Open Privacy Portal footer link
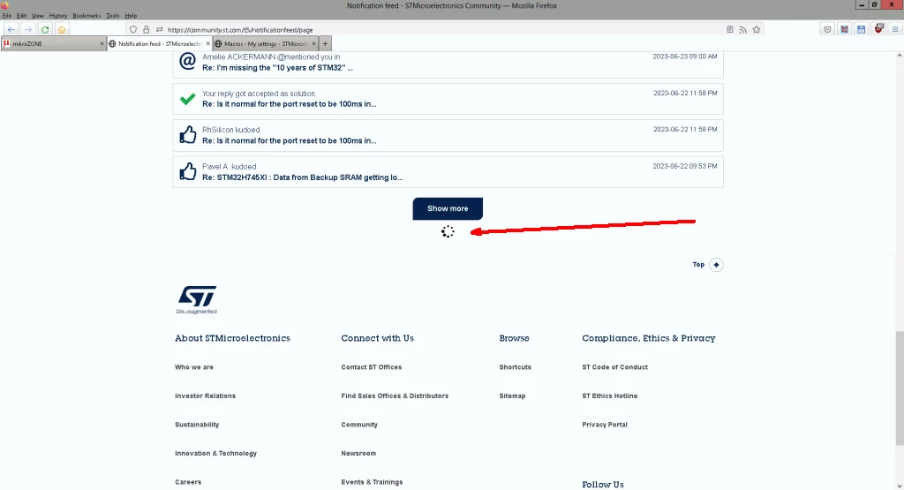The height and width of the screenshot is (490, 904). coord(604,425)
